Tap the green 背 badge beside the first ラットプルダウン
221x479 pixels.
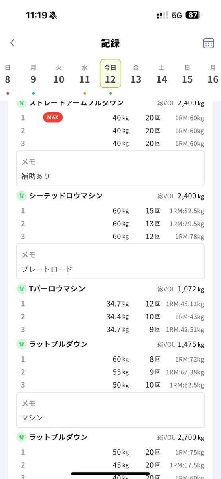click(x=22, y=344)
